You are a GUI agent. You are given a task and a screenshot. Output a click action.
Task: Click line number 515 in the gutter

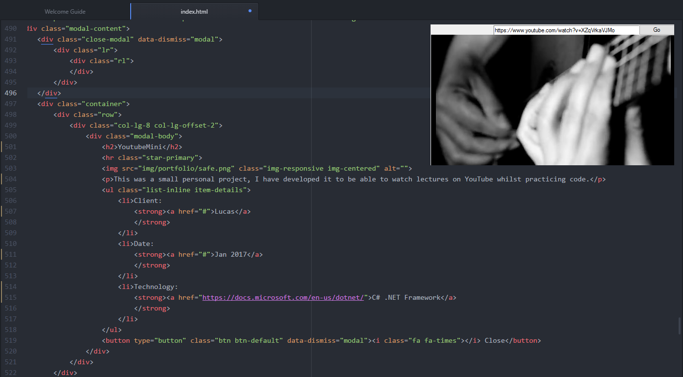pyautogui.click(x=10, y=297)
